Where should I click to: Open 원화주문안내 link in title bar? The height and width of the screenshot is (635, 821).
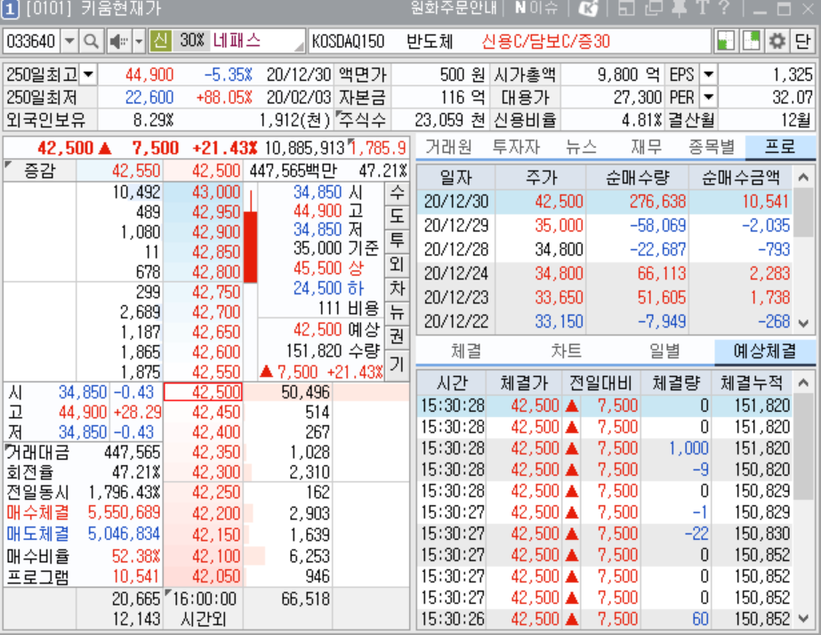point(454,8)
